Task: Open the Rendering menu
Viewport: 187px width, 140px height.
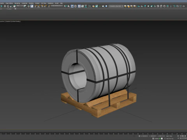Action: click(17, 3)
